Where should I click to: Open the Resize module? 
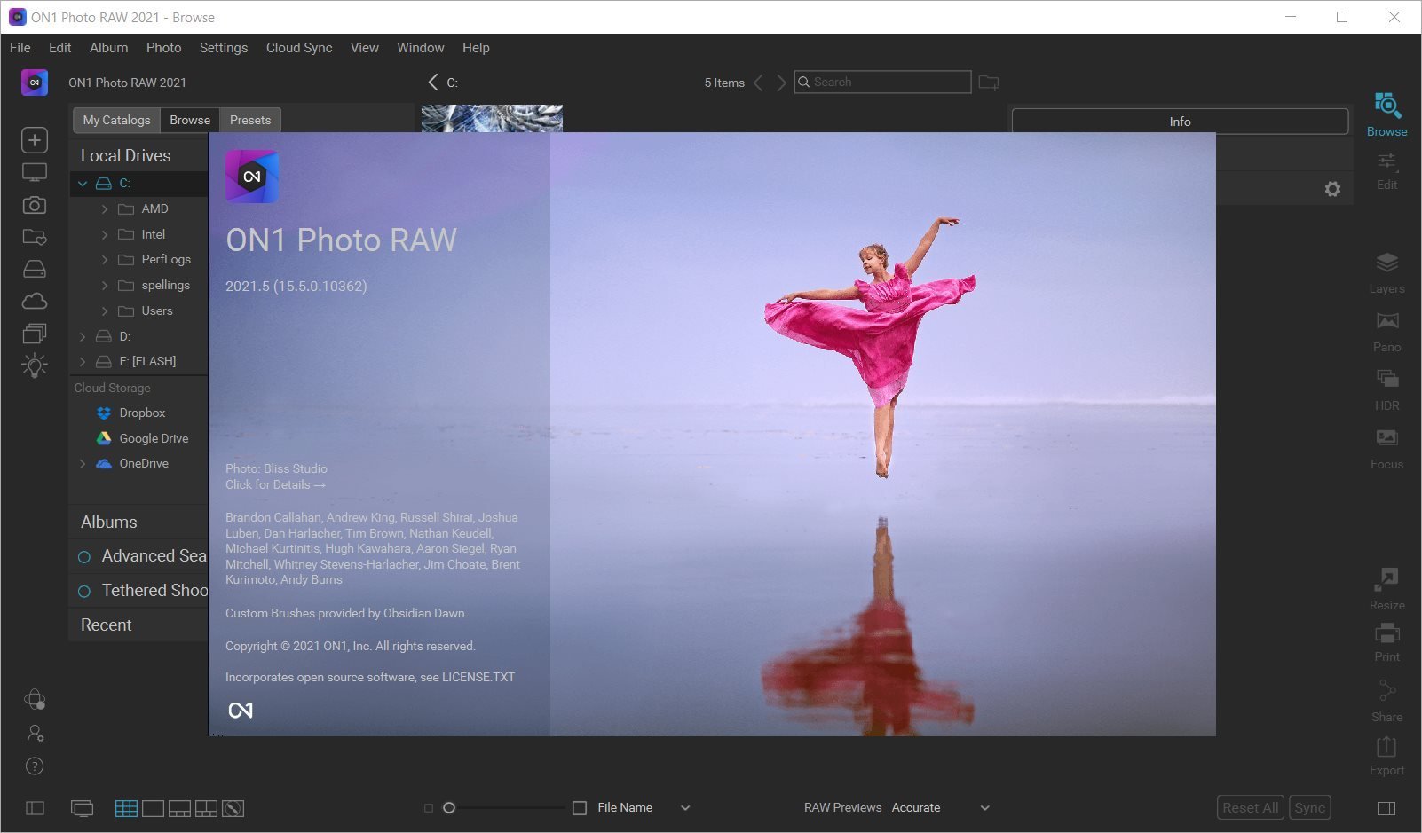click(x=1387, y=590)
